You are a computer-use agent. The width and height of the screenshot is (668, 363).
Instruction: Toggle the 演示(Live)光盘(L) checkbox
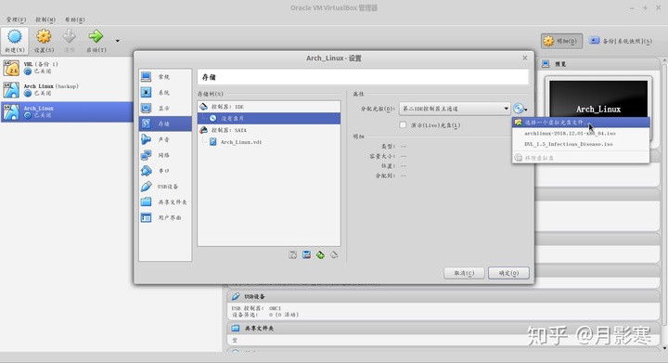click(x=403, y=124)
